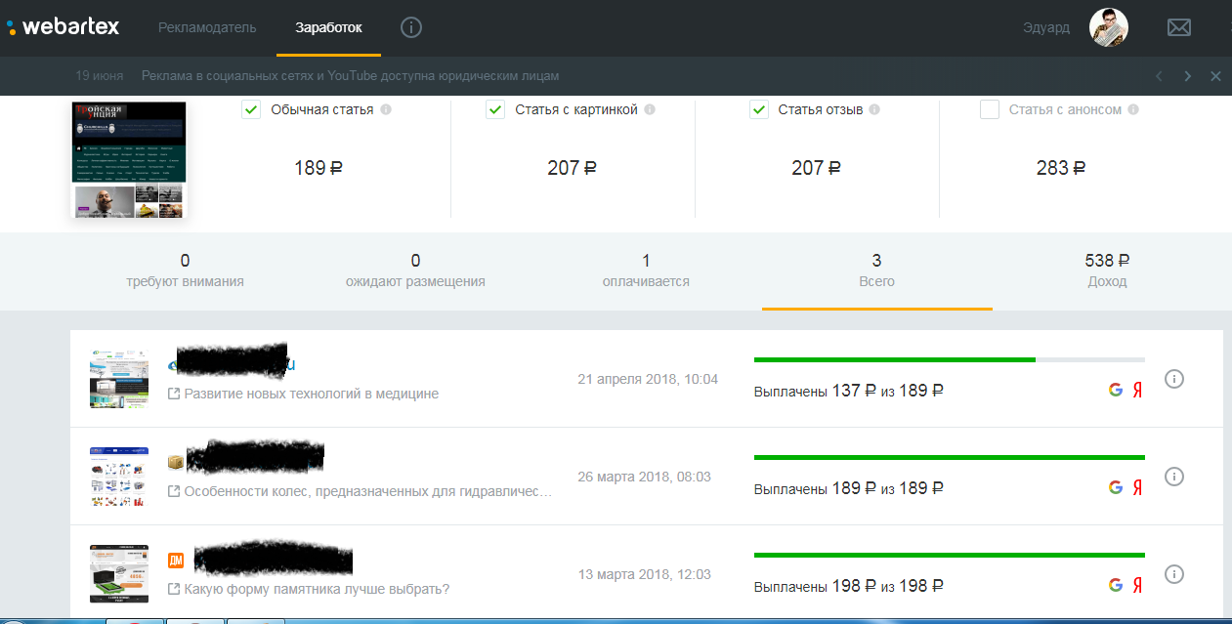Click the green progress bar of first article
Screen dimensions: 1232x624
(894, 359)
